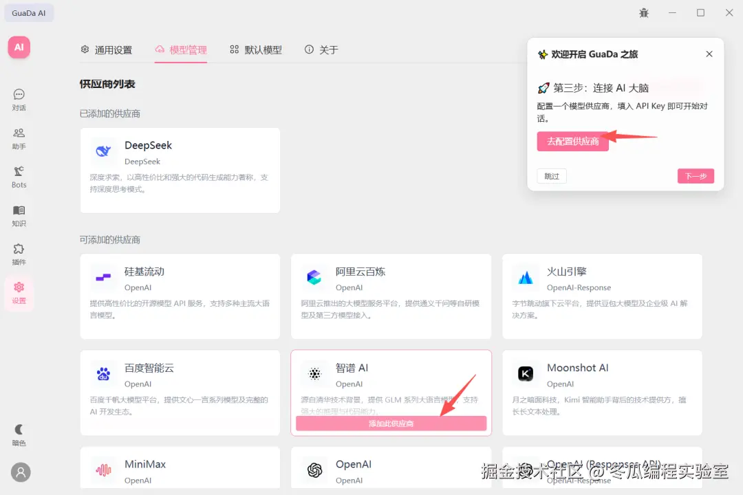Click the 月之暗面科技 description on Moonshot card
This screenshot has height=495, width=743.
599,406
